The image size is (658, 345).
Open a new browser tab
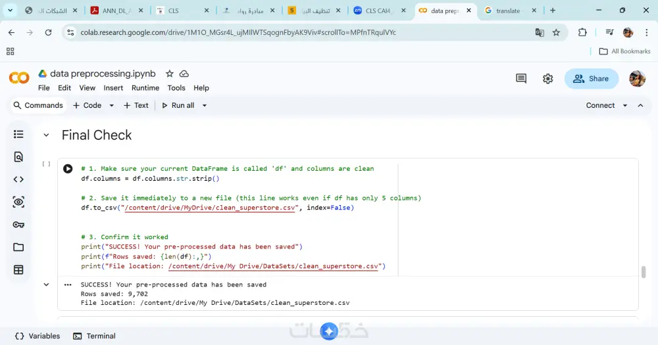click(553, 11)
